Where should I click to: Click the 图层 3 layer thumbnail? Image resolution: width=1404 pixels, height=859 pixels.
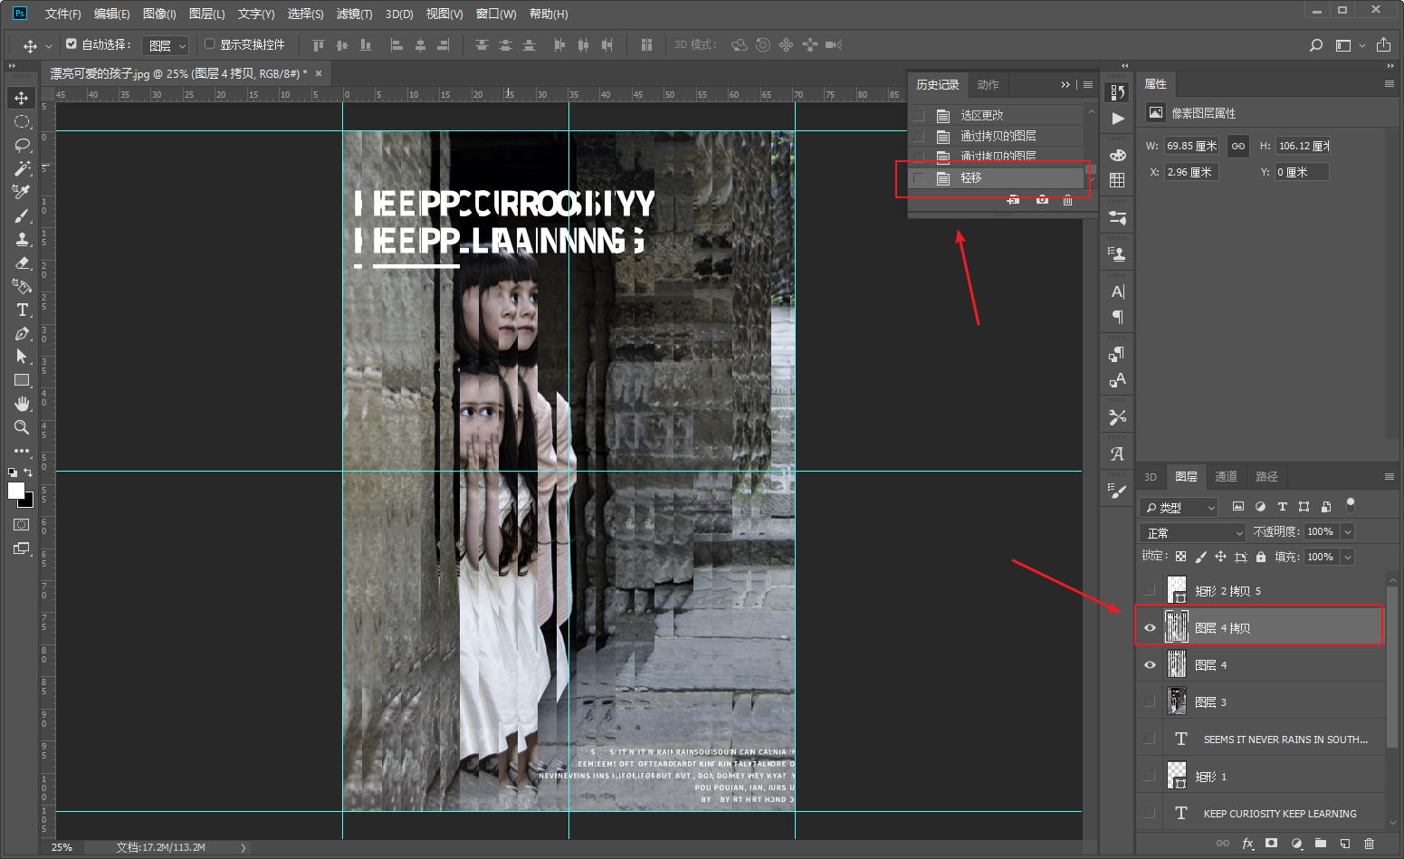pos(1177,702)
